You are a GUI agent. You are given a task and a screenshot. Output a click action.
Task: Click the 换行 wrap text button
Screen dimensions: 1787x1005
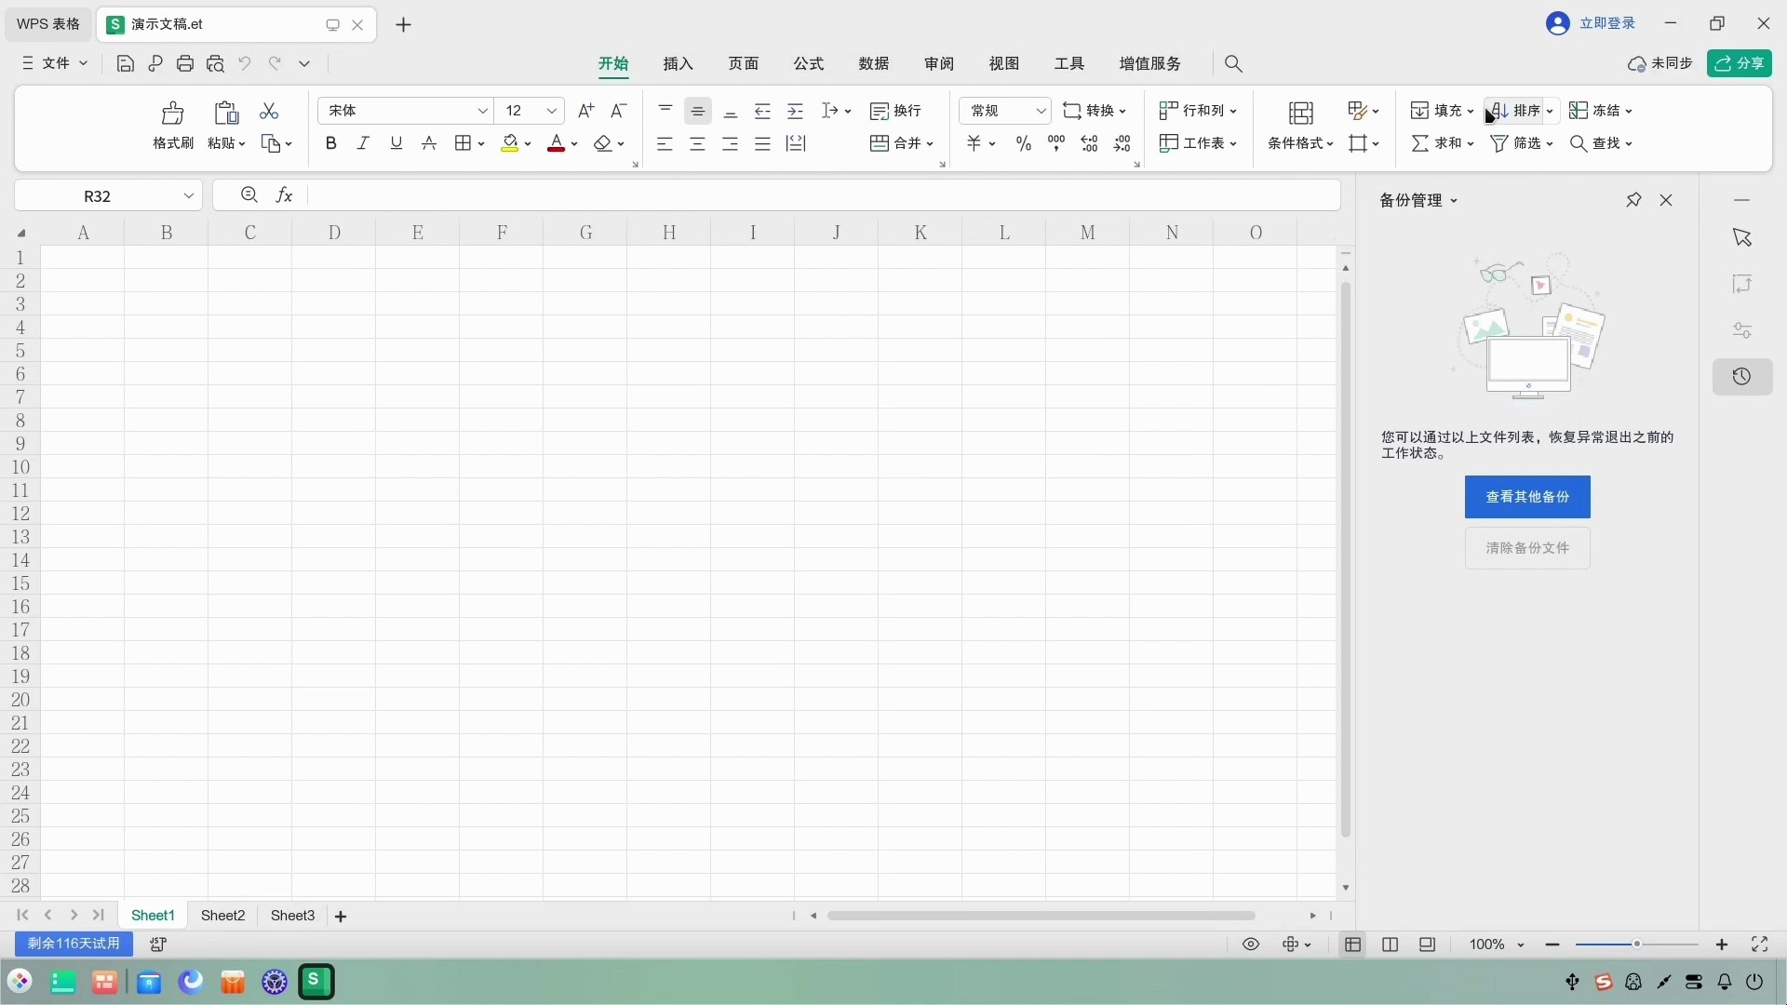click(x=896, y=111)
